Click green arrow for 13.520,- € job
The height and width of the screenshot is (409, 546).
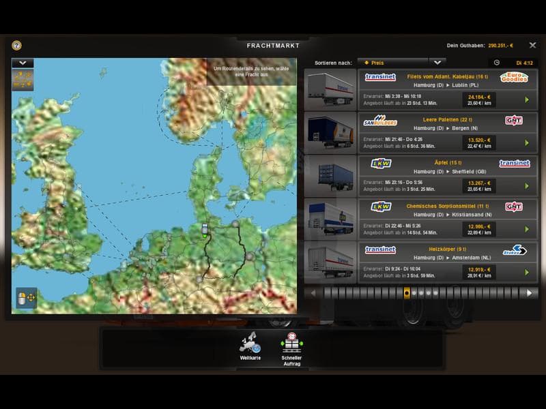click(527, 143)
